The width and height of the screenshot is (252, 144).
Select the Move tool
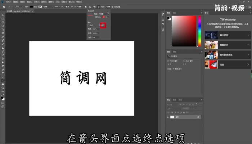tap(3, 15)
